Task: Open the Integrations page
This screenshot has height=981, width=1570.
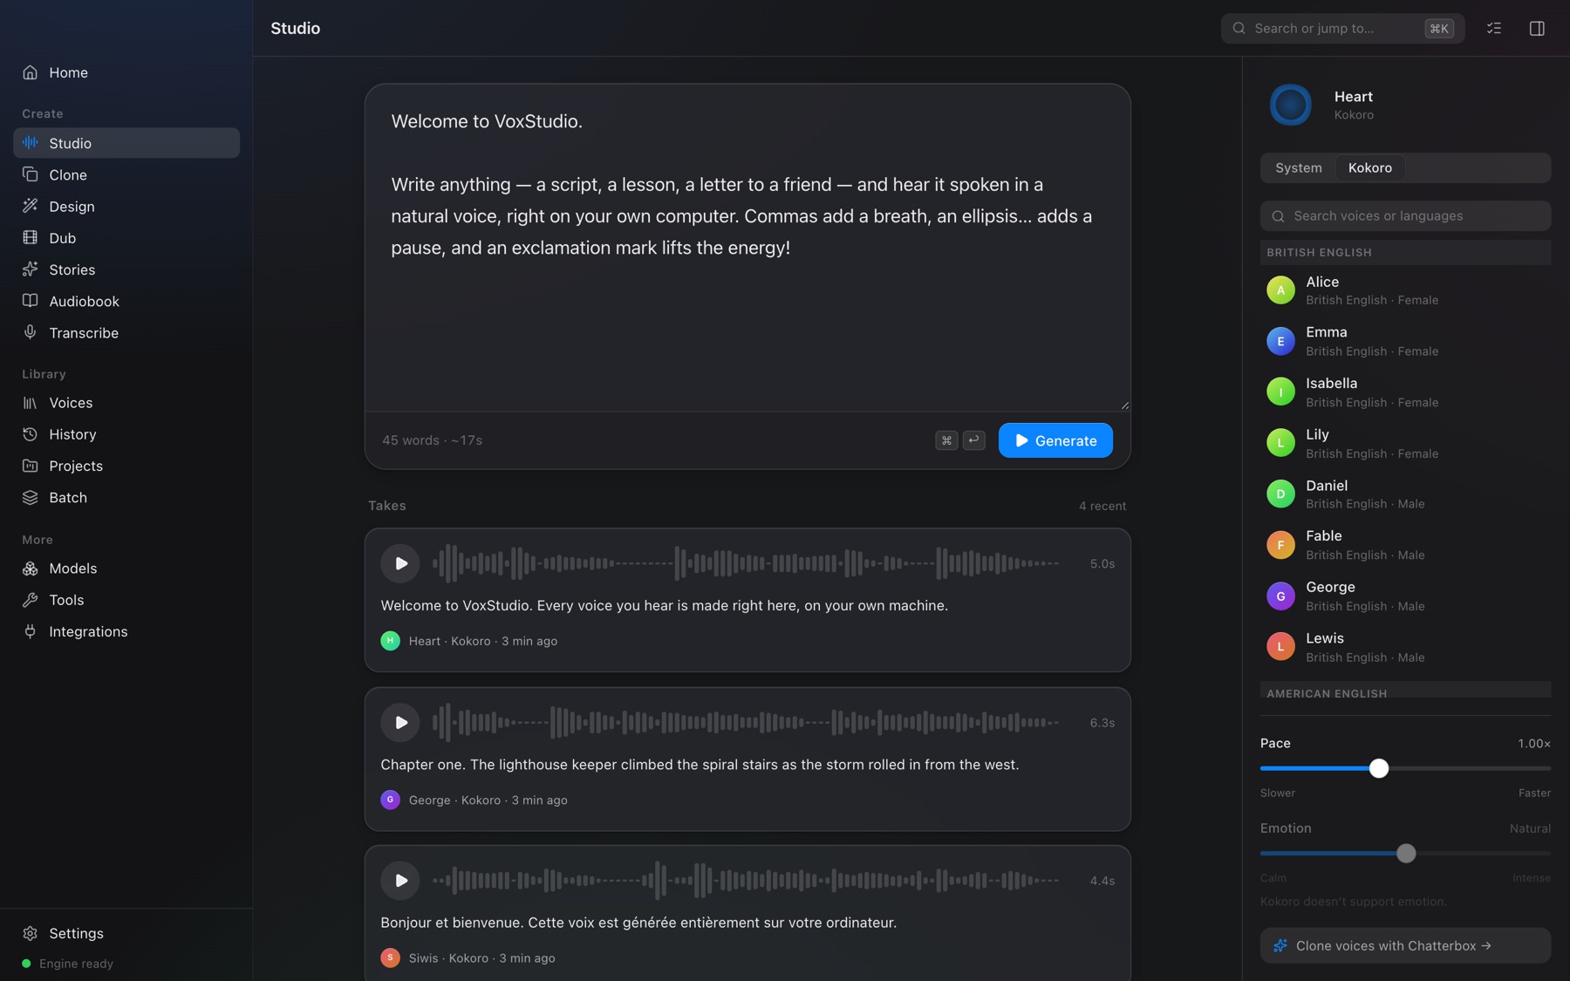Action: coord(126,631)
